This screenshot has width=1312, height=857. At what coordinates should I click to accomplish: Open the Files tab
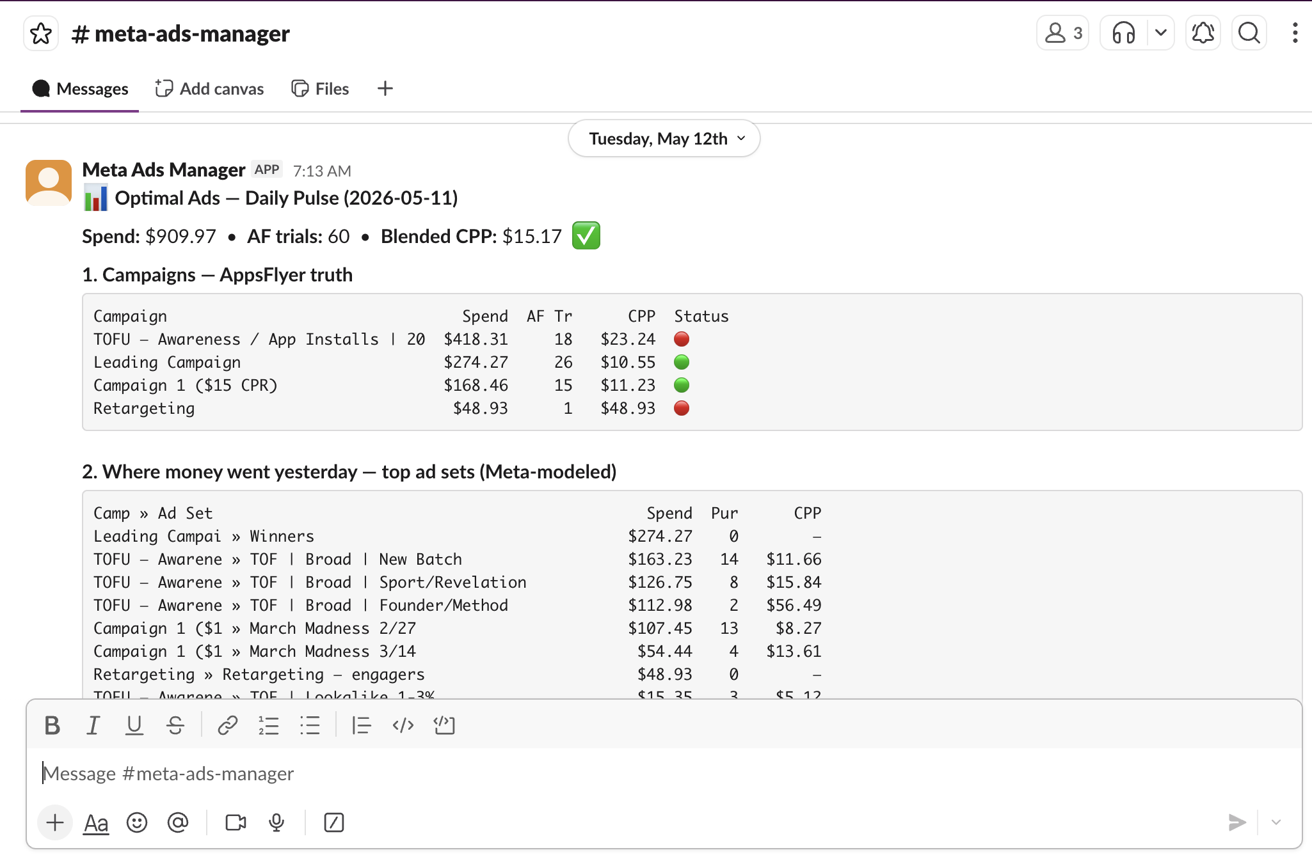click(320, 89)
